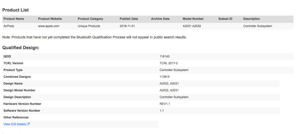Click the QDID value 116143

[165, 56]
